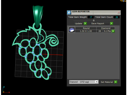The width and height of the screenshot is (127, 95).
Task: Click the Total Gem Weight value .17
Action: point(91,17)
